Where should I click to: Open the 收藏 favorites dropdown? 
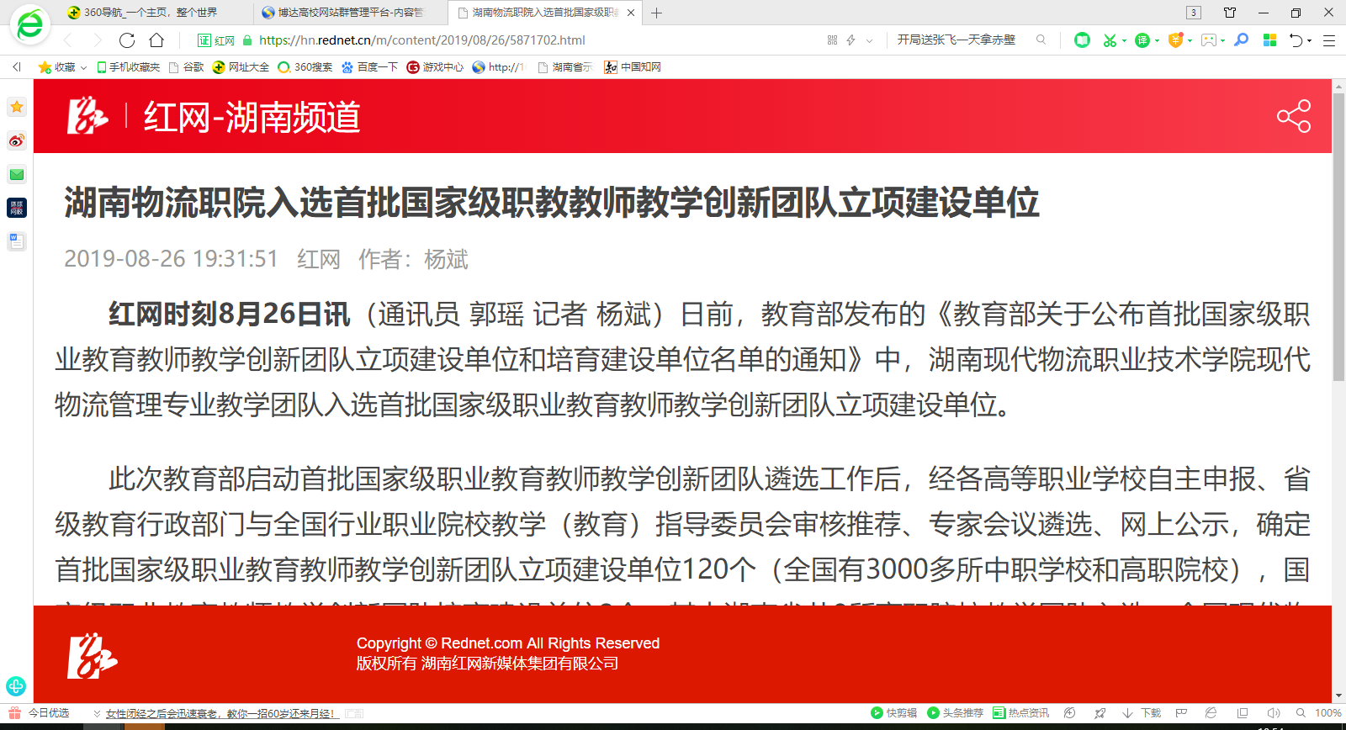62,67
